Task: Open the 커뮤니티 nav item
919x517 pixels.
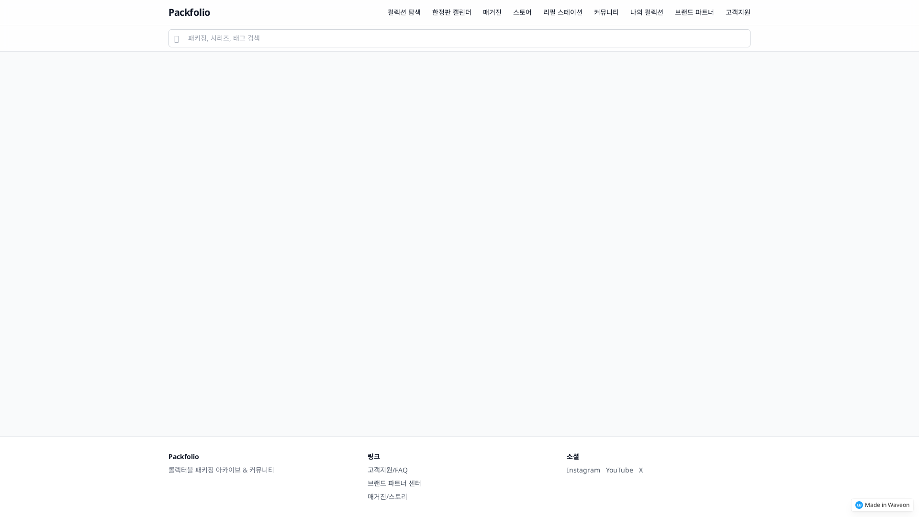Action: (606, 12)
